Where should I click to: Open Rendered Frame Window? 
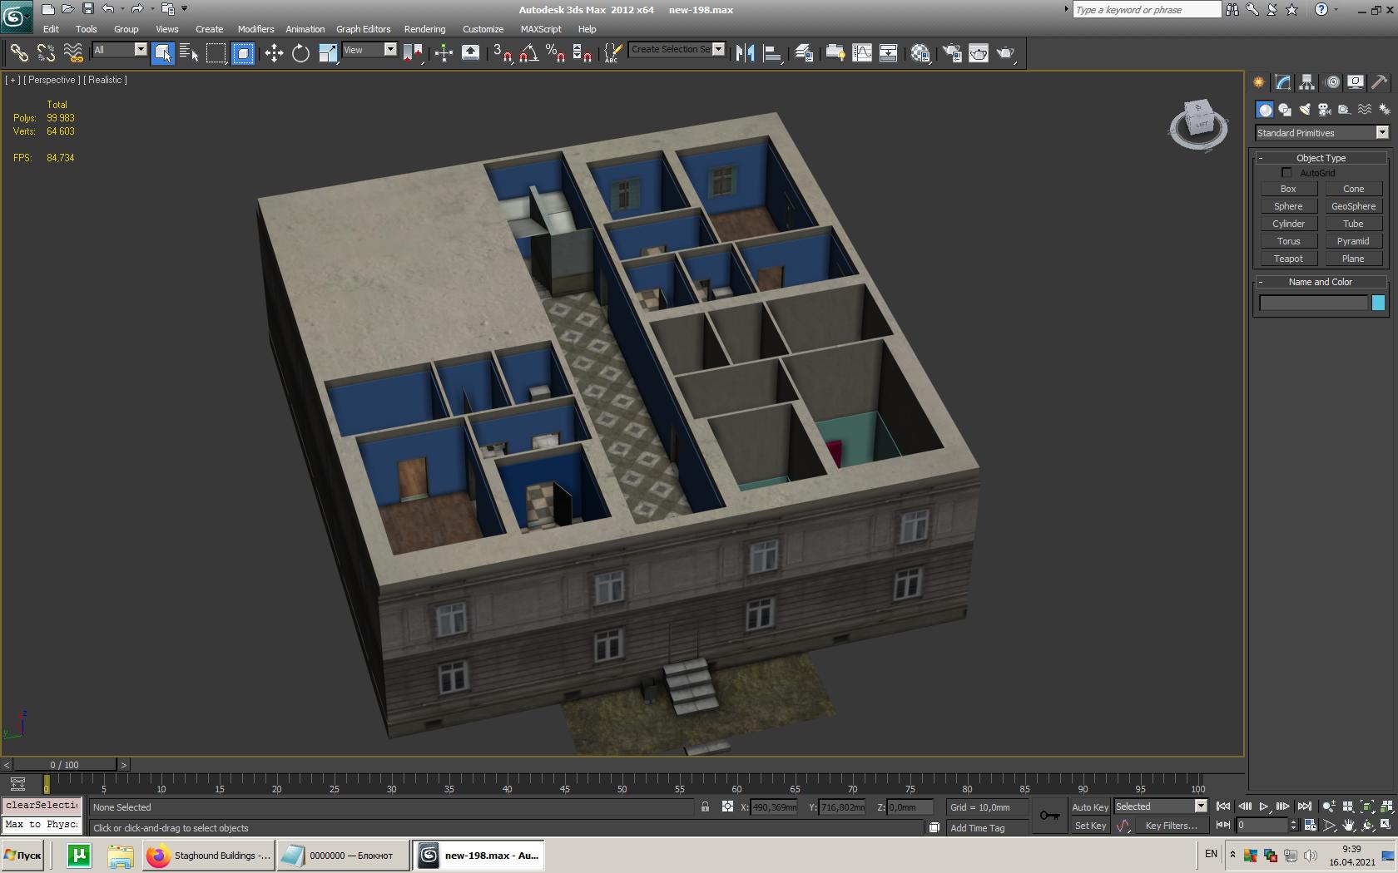[x=979, y=53]
